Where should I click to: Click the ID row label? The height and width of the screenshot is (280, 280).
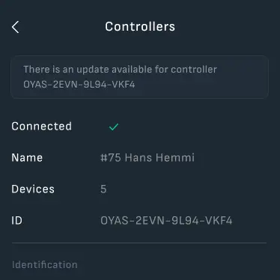(16, 221)
